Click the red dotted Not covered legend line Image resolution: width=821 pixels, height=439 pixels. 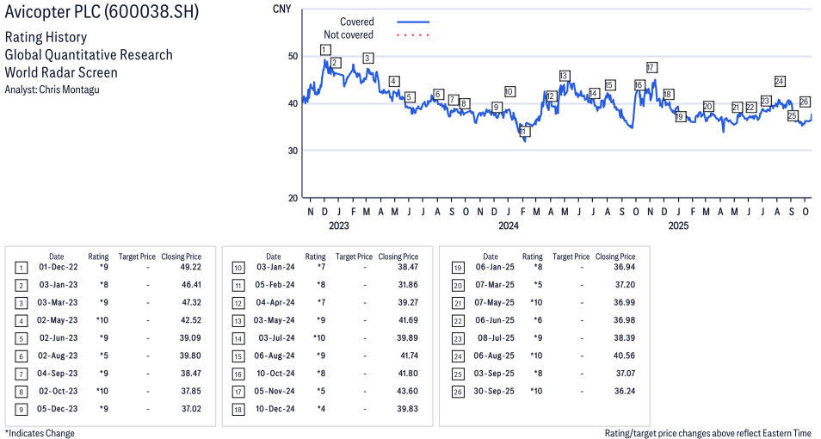413,35
